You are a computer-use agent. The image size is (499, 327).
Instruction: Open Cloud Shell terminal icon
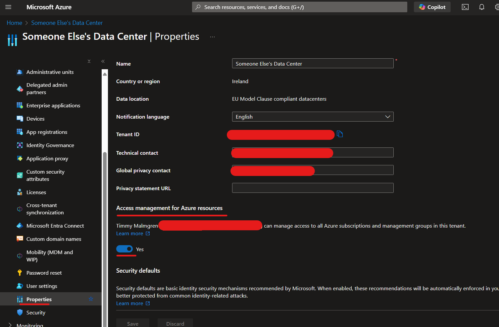pyautogui.click(x=465, y=7)
